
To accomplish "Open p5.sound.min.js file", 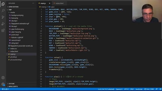I will 16,60.
